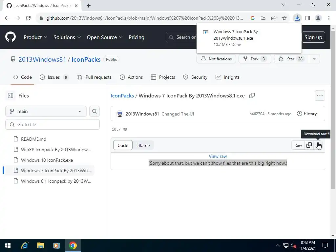Close the IconPacks browser tab
The height and width of the screenshot is (252, 336).
coord(76,6)
